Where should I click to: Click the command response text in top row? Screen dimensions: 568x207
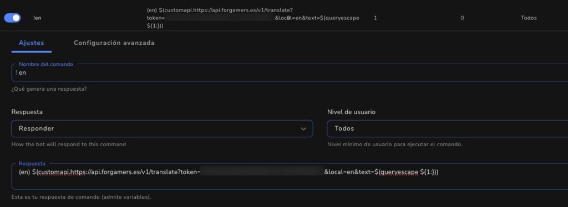[x=253, y=18]
